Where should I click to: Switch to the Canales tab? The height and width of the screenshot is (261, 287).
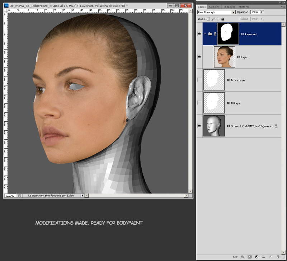click(x=214, y=6)
